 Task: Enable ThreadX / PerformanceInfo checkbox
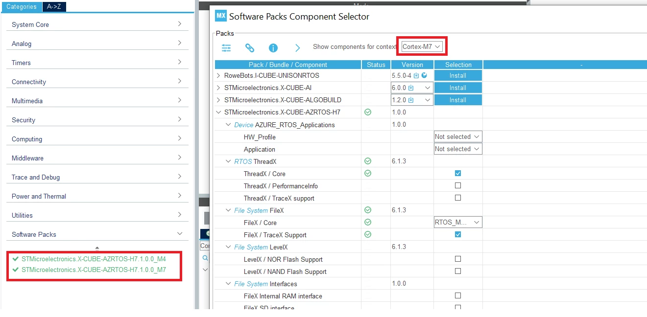click(458, 185)
